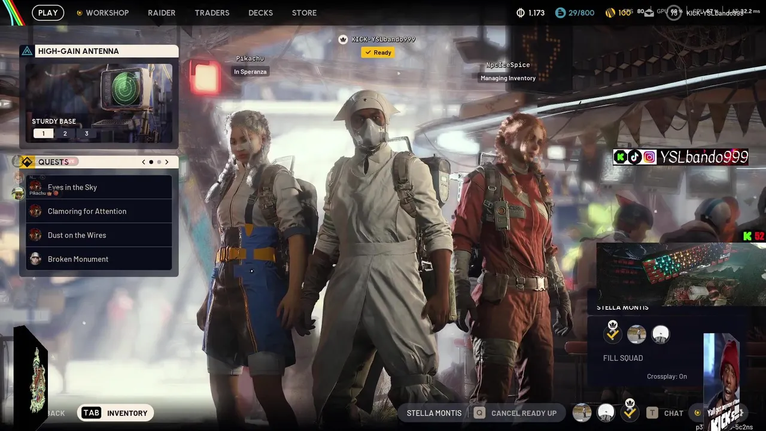Click the Instagram logo in stream overlay
The height and width of the screenshot is (431, 766).
tap(649, 157)
